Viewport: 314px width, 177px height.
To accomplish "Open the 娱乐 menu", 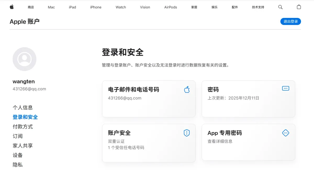I will [215, 7].
